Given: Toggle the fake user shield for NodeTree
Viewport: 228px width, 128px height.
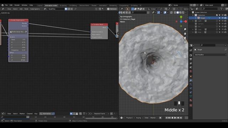Looking at the screenshot, I should click(x=66, y=9).
